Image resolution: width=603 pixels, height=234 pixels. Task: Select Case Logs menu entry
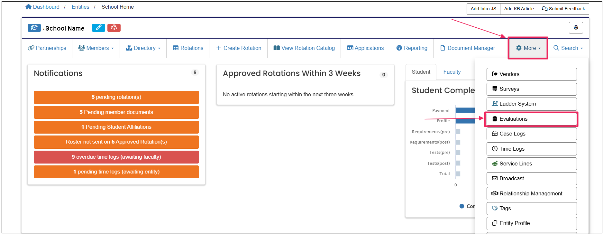point(532,134)
